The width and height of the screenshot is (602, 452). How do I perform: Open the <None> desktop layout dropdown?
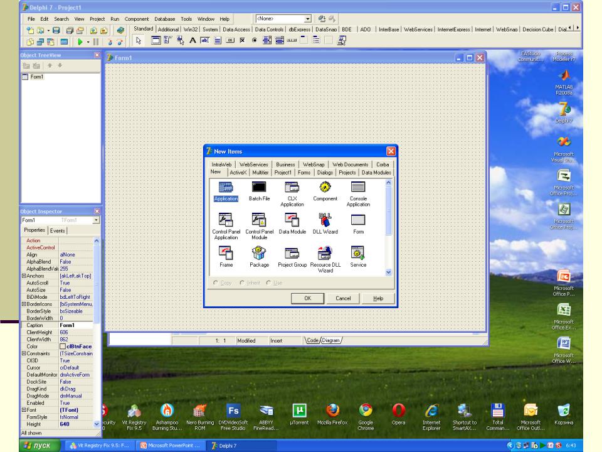coord(307,19)
